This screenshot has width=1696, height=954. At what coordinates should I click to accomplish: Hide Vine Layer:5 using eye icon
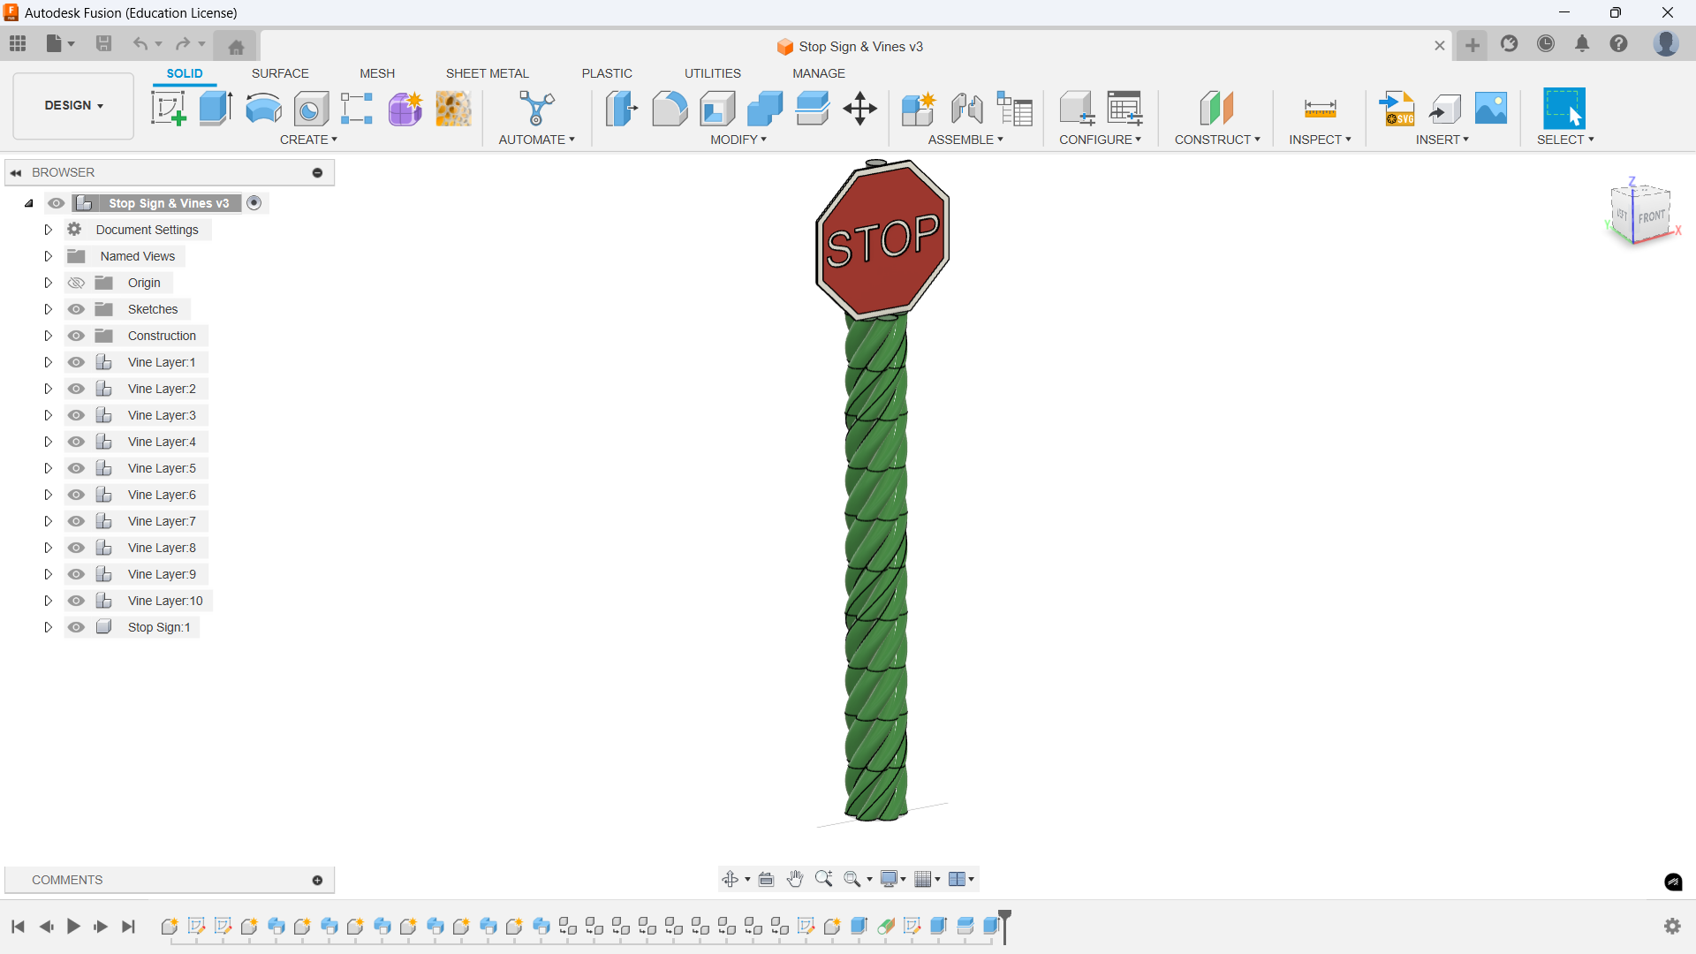(x=77, y=468)
